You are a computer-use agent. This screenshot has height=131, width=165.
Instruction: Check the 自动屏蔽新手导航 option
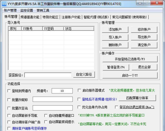9,116
